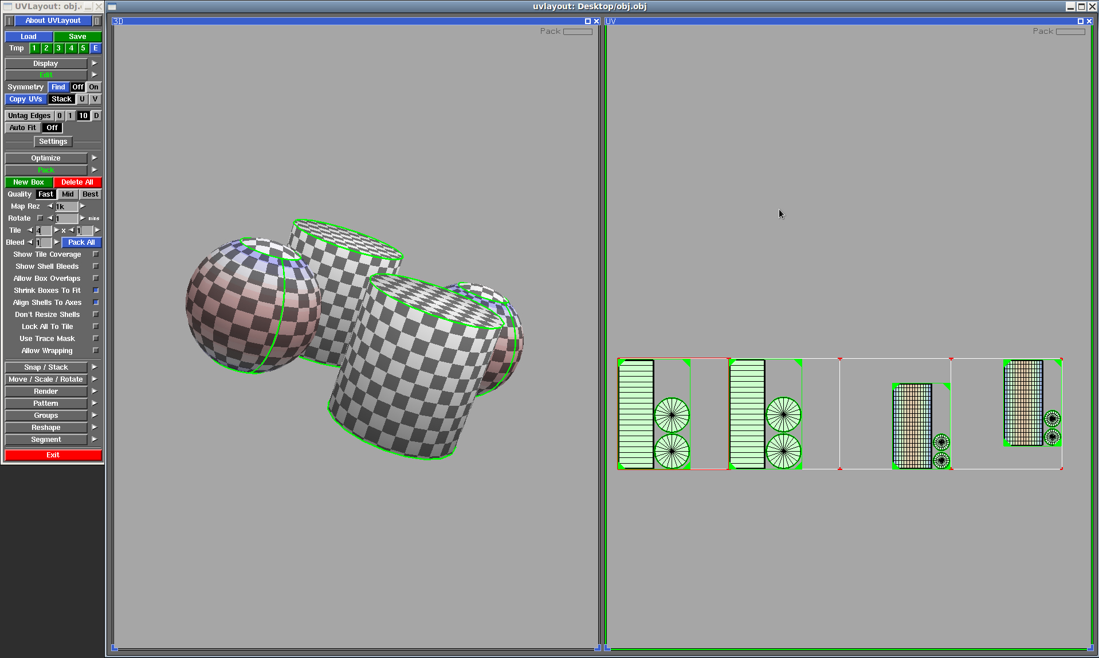Click the Pack progress bar in UV view
1099x658 pixels.
pos(1070,32)
